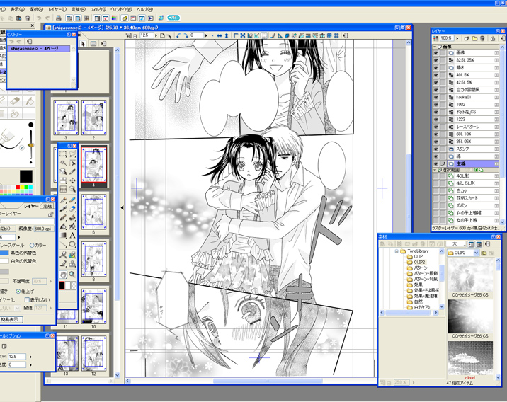Click the brush size slider handle
The height and width of the screenshot is (402, 507).
point(30,145)
